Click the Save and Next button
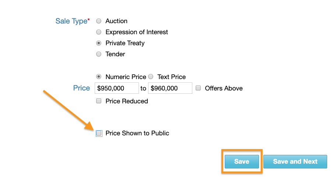 point(295,161)
